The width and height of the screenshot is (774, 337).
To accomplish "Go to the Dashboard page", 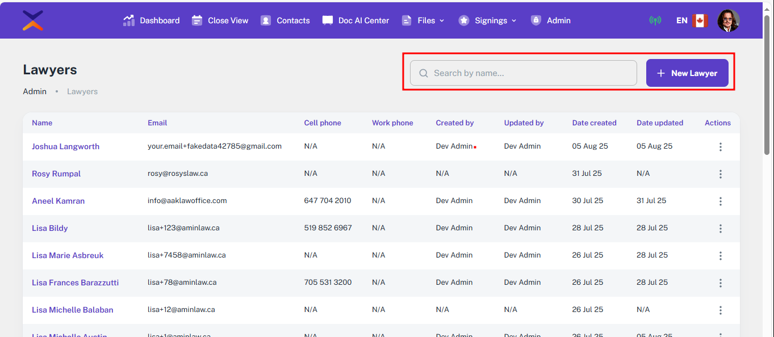I will 152,20.
